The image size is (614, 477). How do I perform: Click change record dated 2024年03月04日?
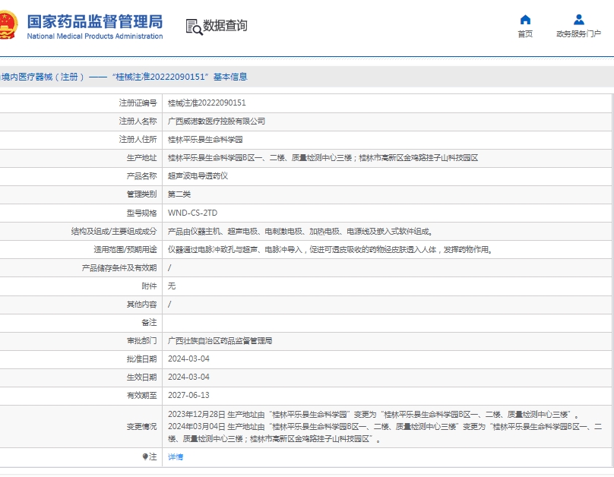pyautogui.click(x=385, y=433)
